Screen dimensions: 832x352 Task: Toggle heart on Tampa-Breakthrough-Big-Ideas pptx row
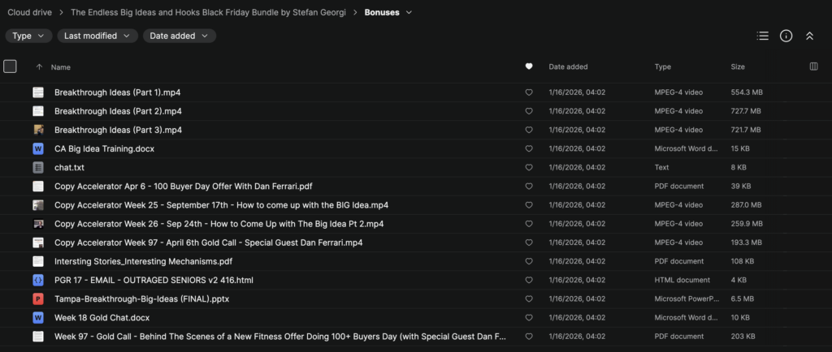[528, 299]
